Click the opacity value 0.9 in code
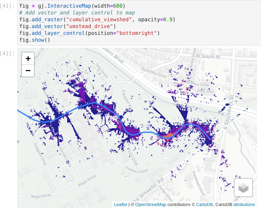This screenshot has height=208, width=261. (168, 20)
